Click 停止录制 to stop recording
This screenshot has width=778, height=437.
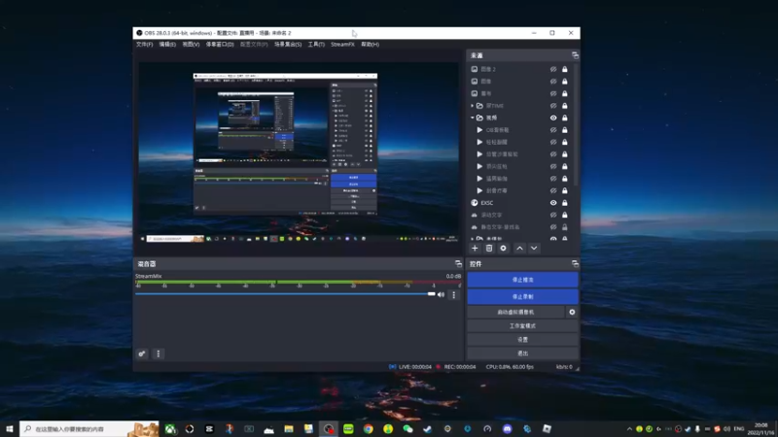[x=522, y=297]
